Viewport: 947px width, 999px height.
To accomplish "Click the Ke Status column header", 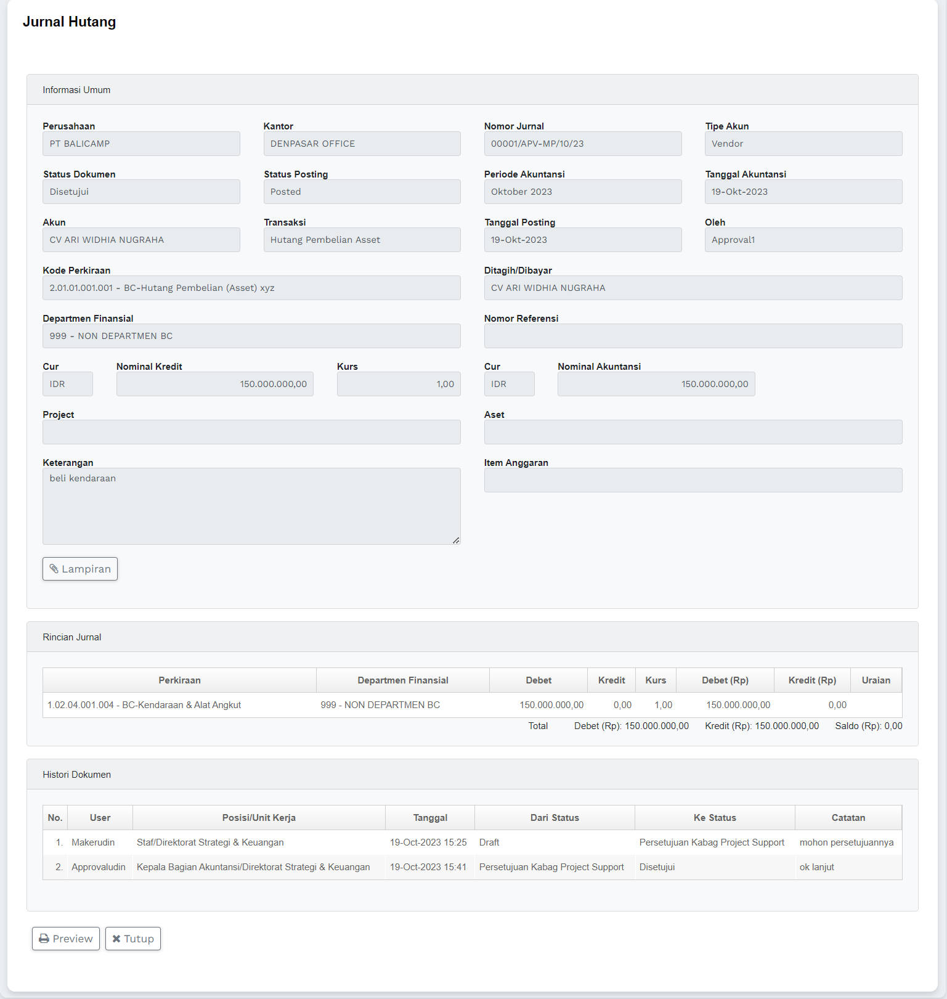I will click(x=715, y=818).
